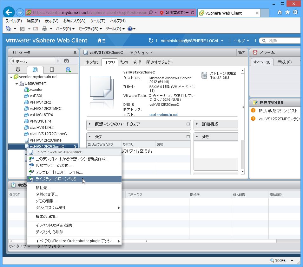Collapse the notes (メモ) section
This screenshot has height=267, width=303.
pos(197,137)
